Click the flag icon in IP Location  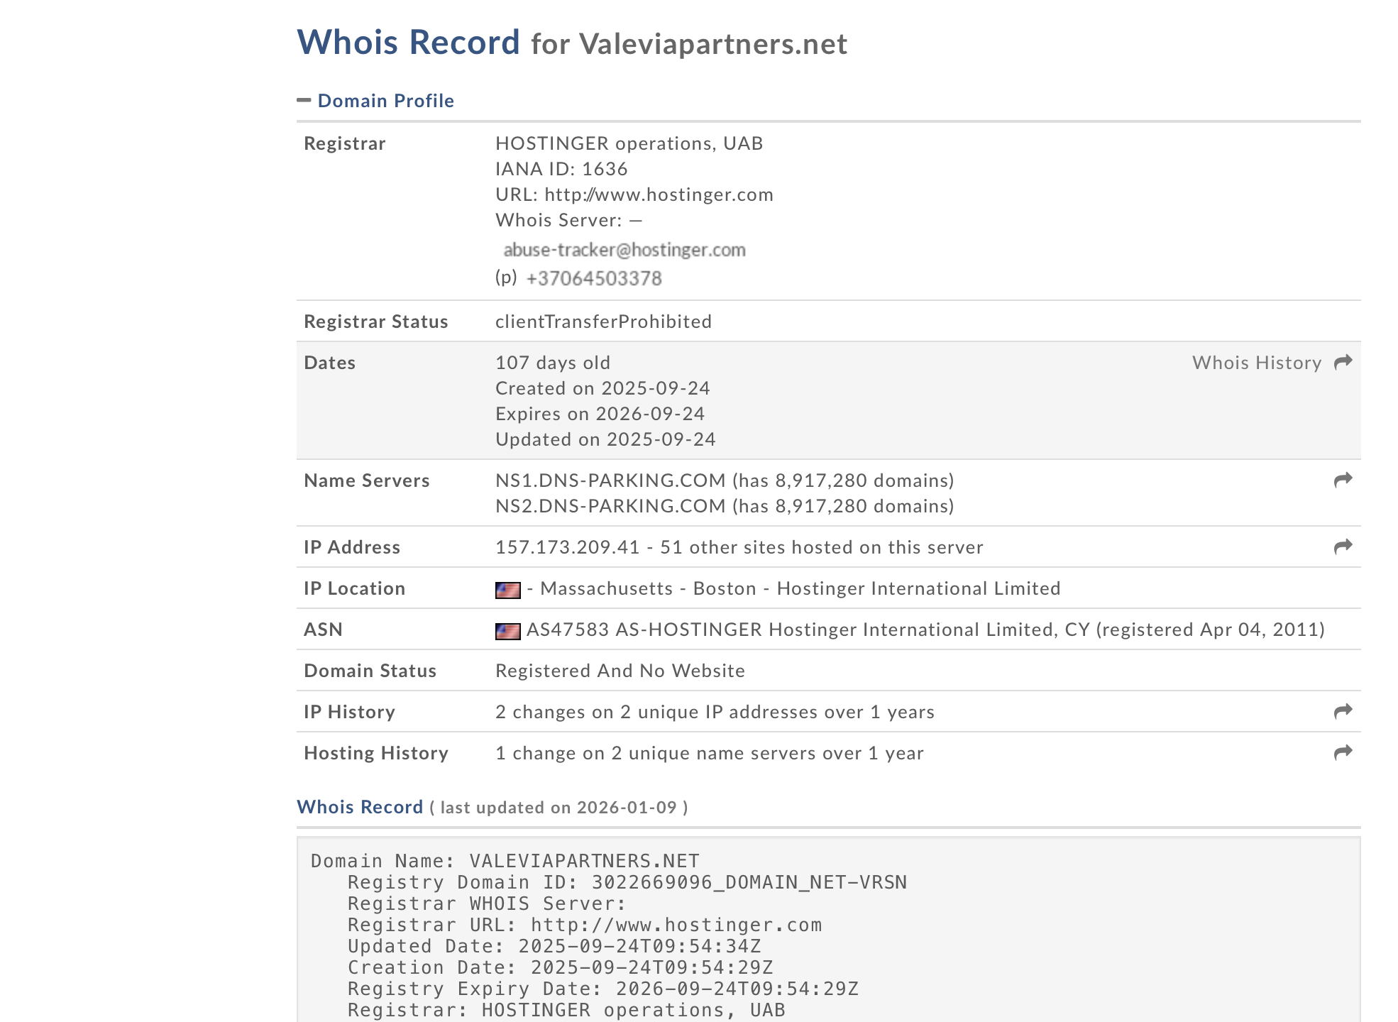[x=507, y=590]
